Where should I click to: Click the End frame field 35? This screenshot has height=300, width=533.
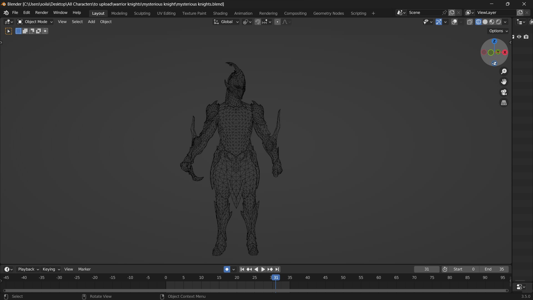494,269
